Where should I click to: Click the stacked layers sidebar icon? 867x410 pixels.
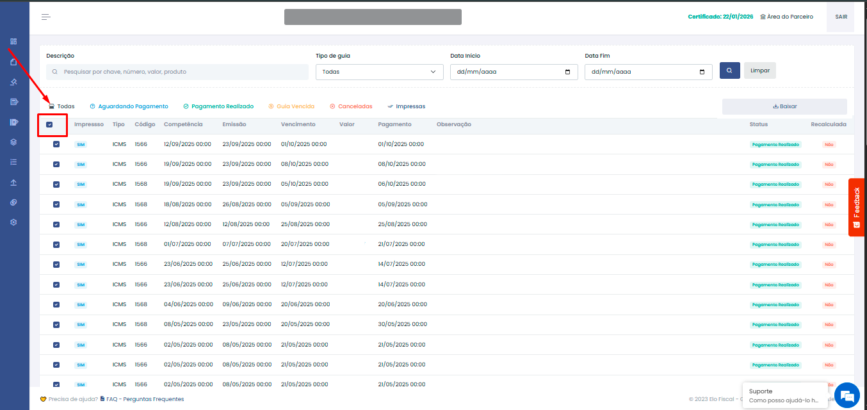[x=13, y=142]
